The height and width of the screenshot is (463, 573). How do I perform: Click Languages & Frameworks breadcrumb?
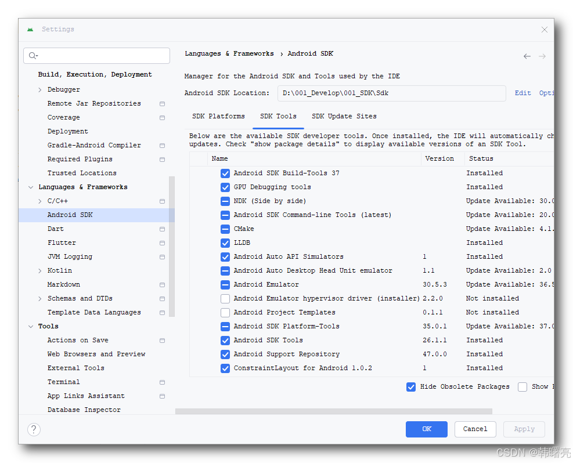[x=229, y=54]
